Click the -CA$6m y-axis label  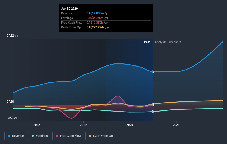[12, 118]
